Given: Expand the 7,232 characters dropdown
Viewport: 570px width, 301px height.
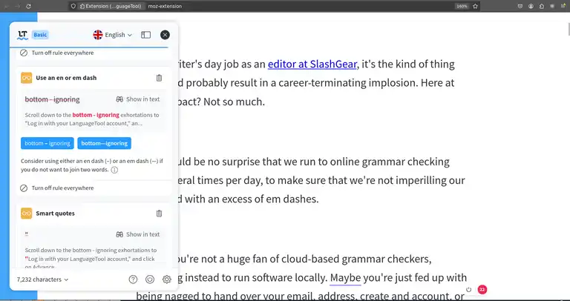Looking at the screenshot, I should (x=42, y=279).
